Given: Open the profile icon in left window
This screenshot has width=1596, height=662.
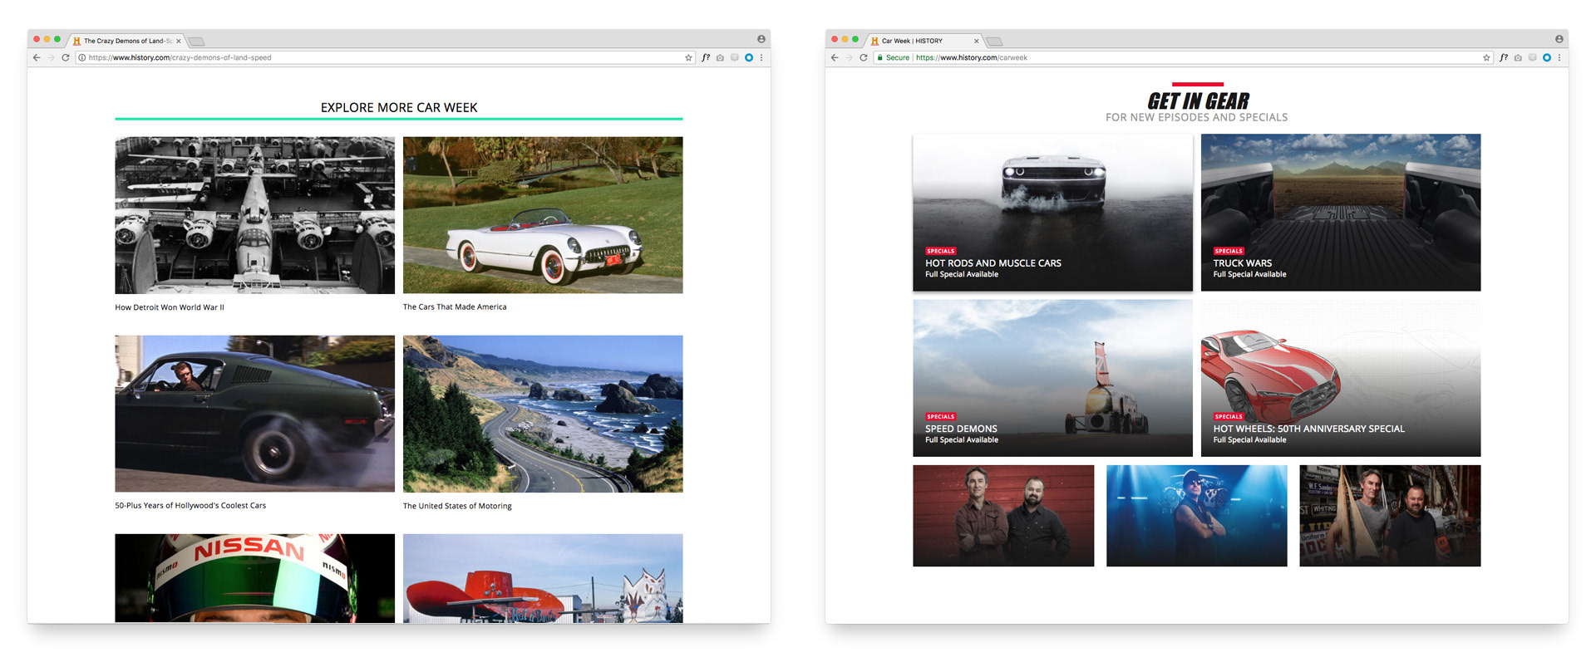Looking at the screenshot, I should pos(761,39).
